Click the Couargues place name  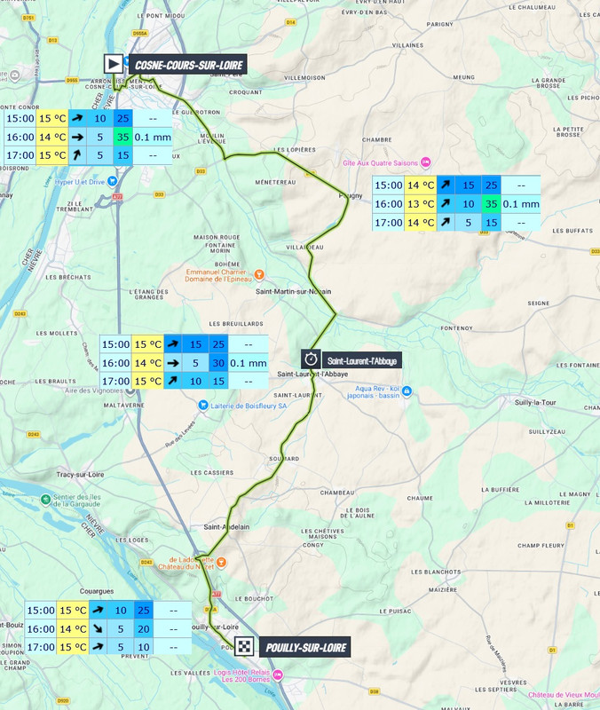(x=97, y=591)
